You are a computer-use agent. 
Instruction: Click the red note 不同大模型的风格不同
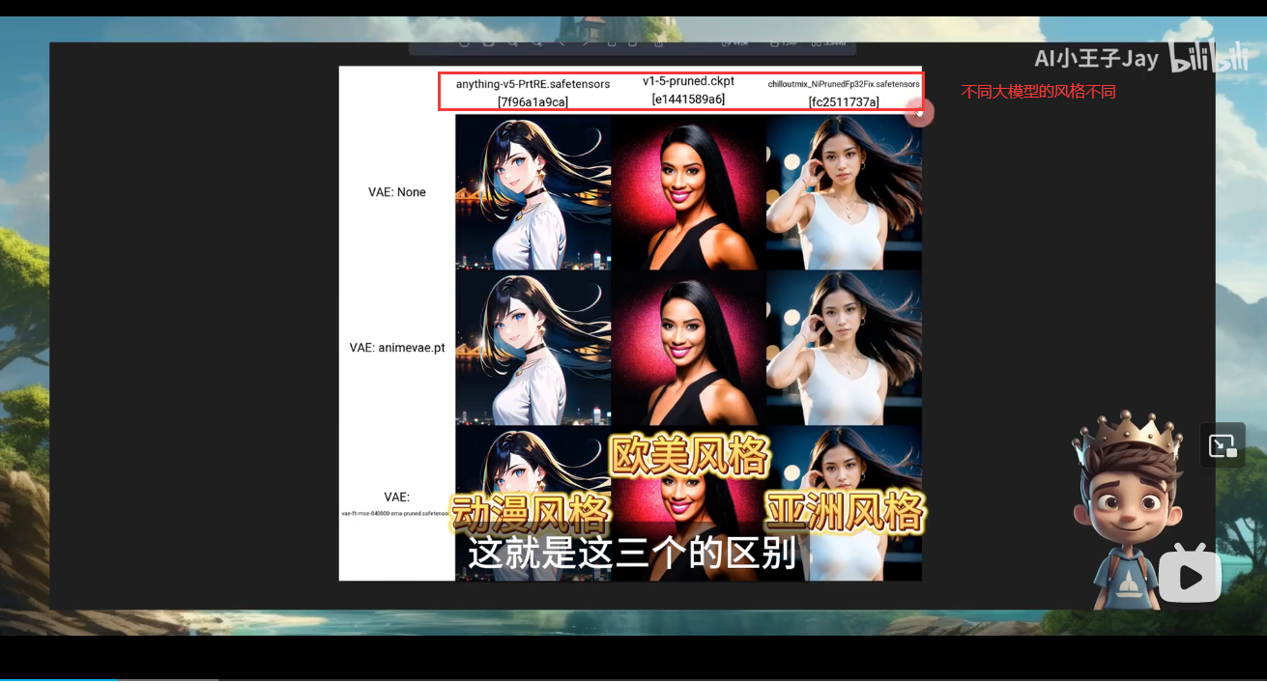[x=1038, y=92]
